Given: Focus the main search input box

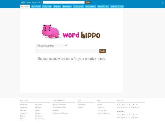Looking at the screenshot, I should tap(67, 51).
